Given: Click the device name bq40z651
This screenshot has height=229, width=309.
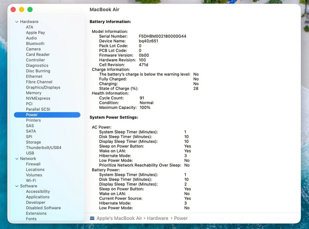Looking at the screenshot, I should pos(149,41).
